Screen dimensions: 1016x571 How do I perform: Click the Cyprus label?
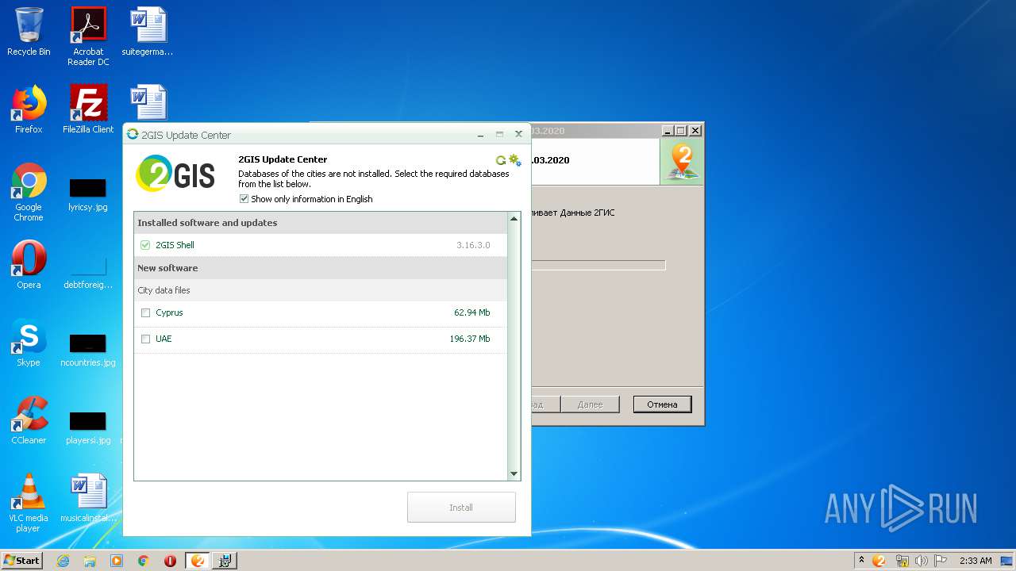click(169, 312)
